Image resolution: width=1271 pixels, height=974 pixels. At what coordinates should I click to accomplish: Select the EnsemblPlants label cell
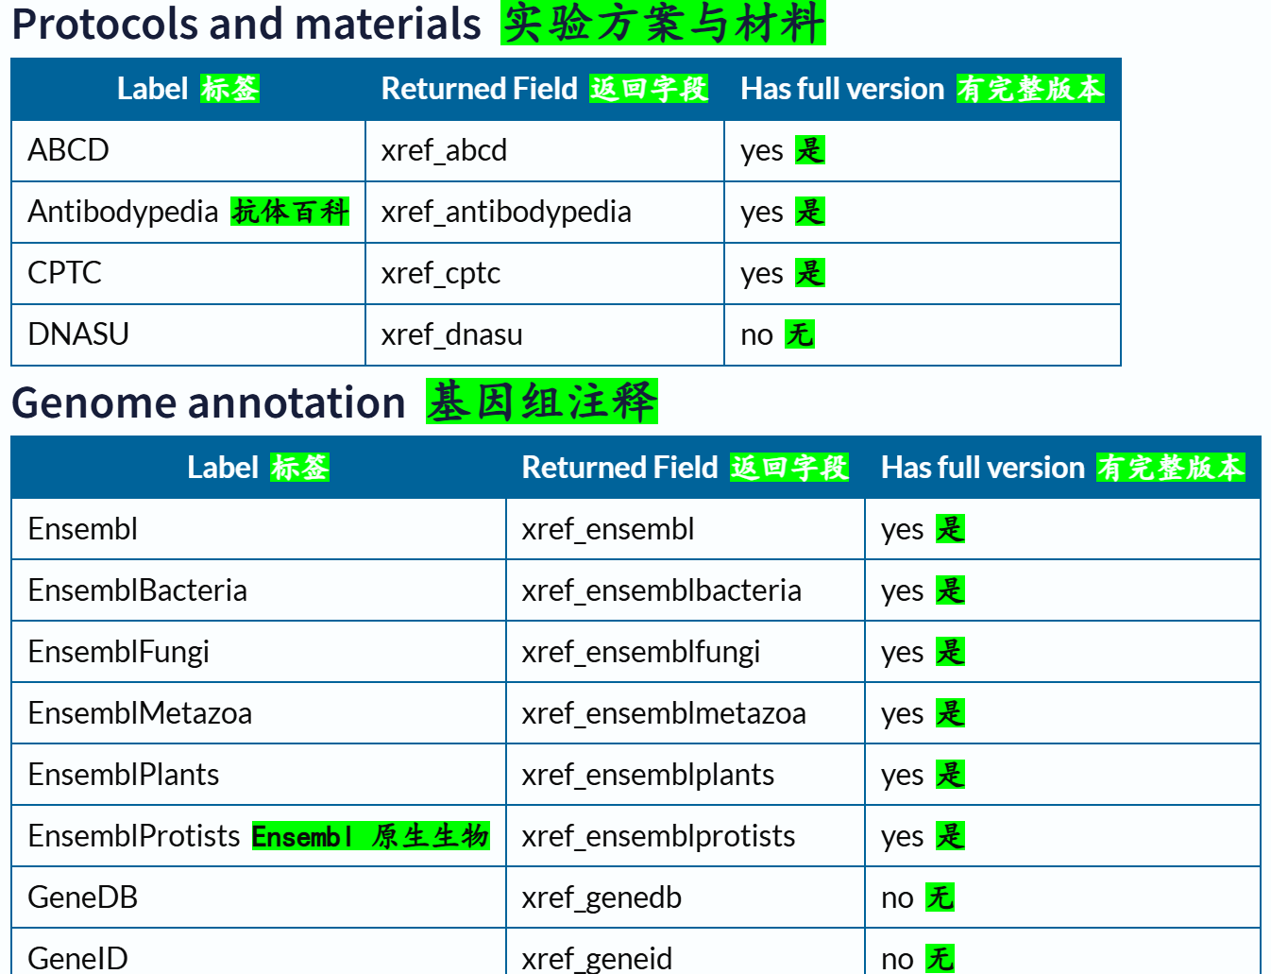(x=259, y=775)
